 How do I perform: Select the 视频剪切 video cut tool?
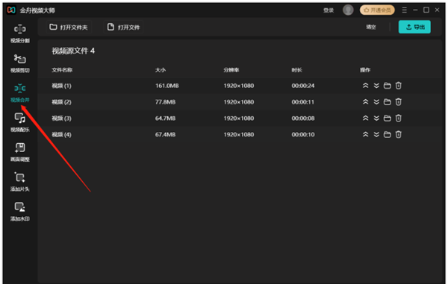coord(20,63)
